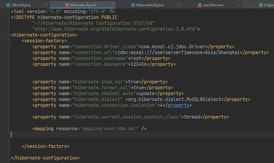Click the hibernate.show_sql attribute name
Viewport: 274px width, 163px height.
coord(99,82)
